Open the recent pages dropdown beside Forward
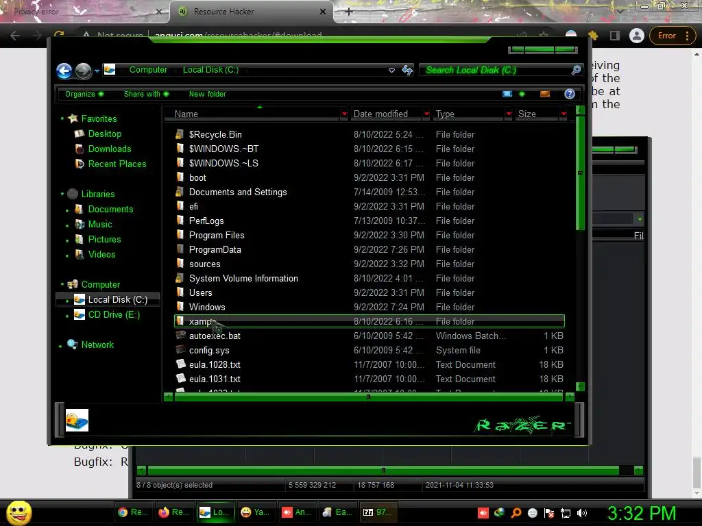The image size is (702, 526). tap(97, 71)
